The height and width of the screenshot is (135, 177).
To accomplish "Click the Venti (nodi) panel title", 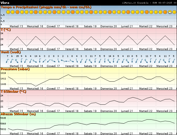I will point(11,52).
